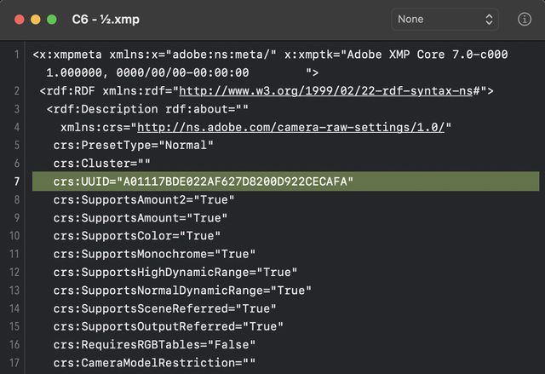Minimize the window with the yellow button
Image resolution: width=545 pixels, height=374 pixels.
(35, 19)
